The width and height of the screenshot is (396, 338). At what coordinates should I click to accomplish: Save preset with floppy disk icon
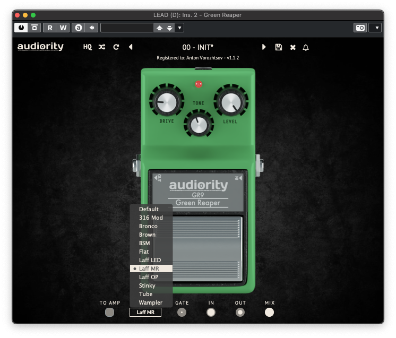pyautogui.click(x=279, y=47)
